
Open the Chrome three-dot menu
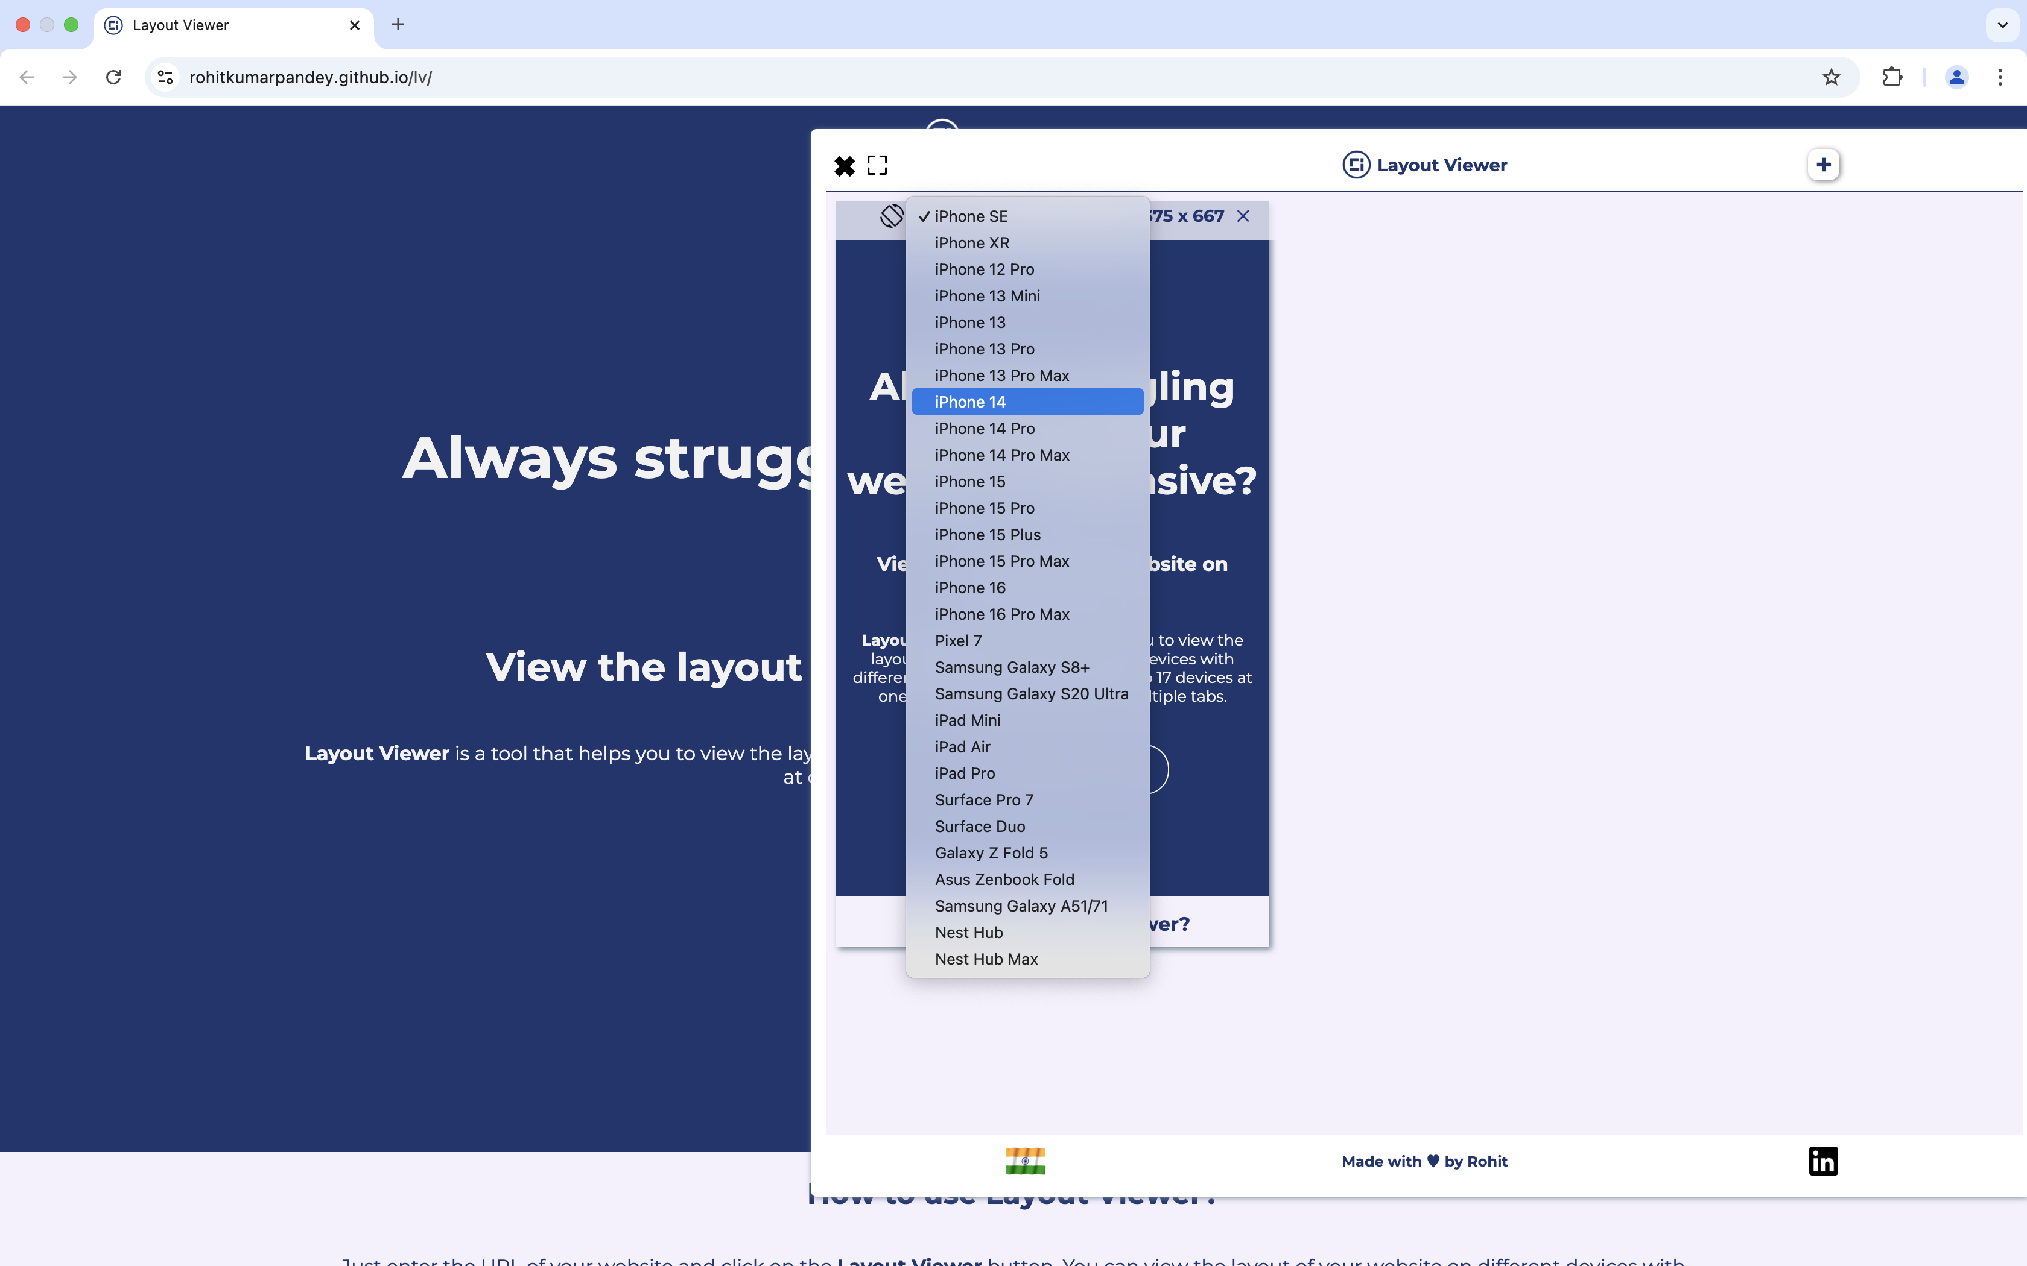click(2000, 77)
